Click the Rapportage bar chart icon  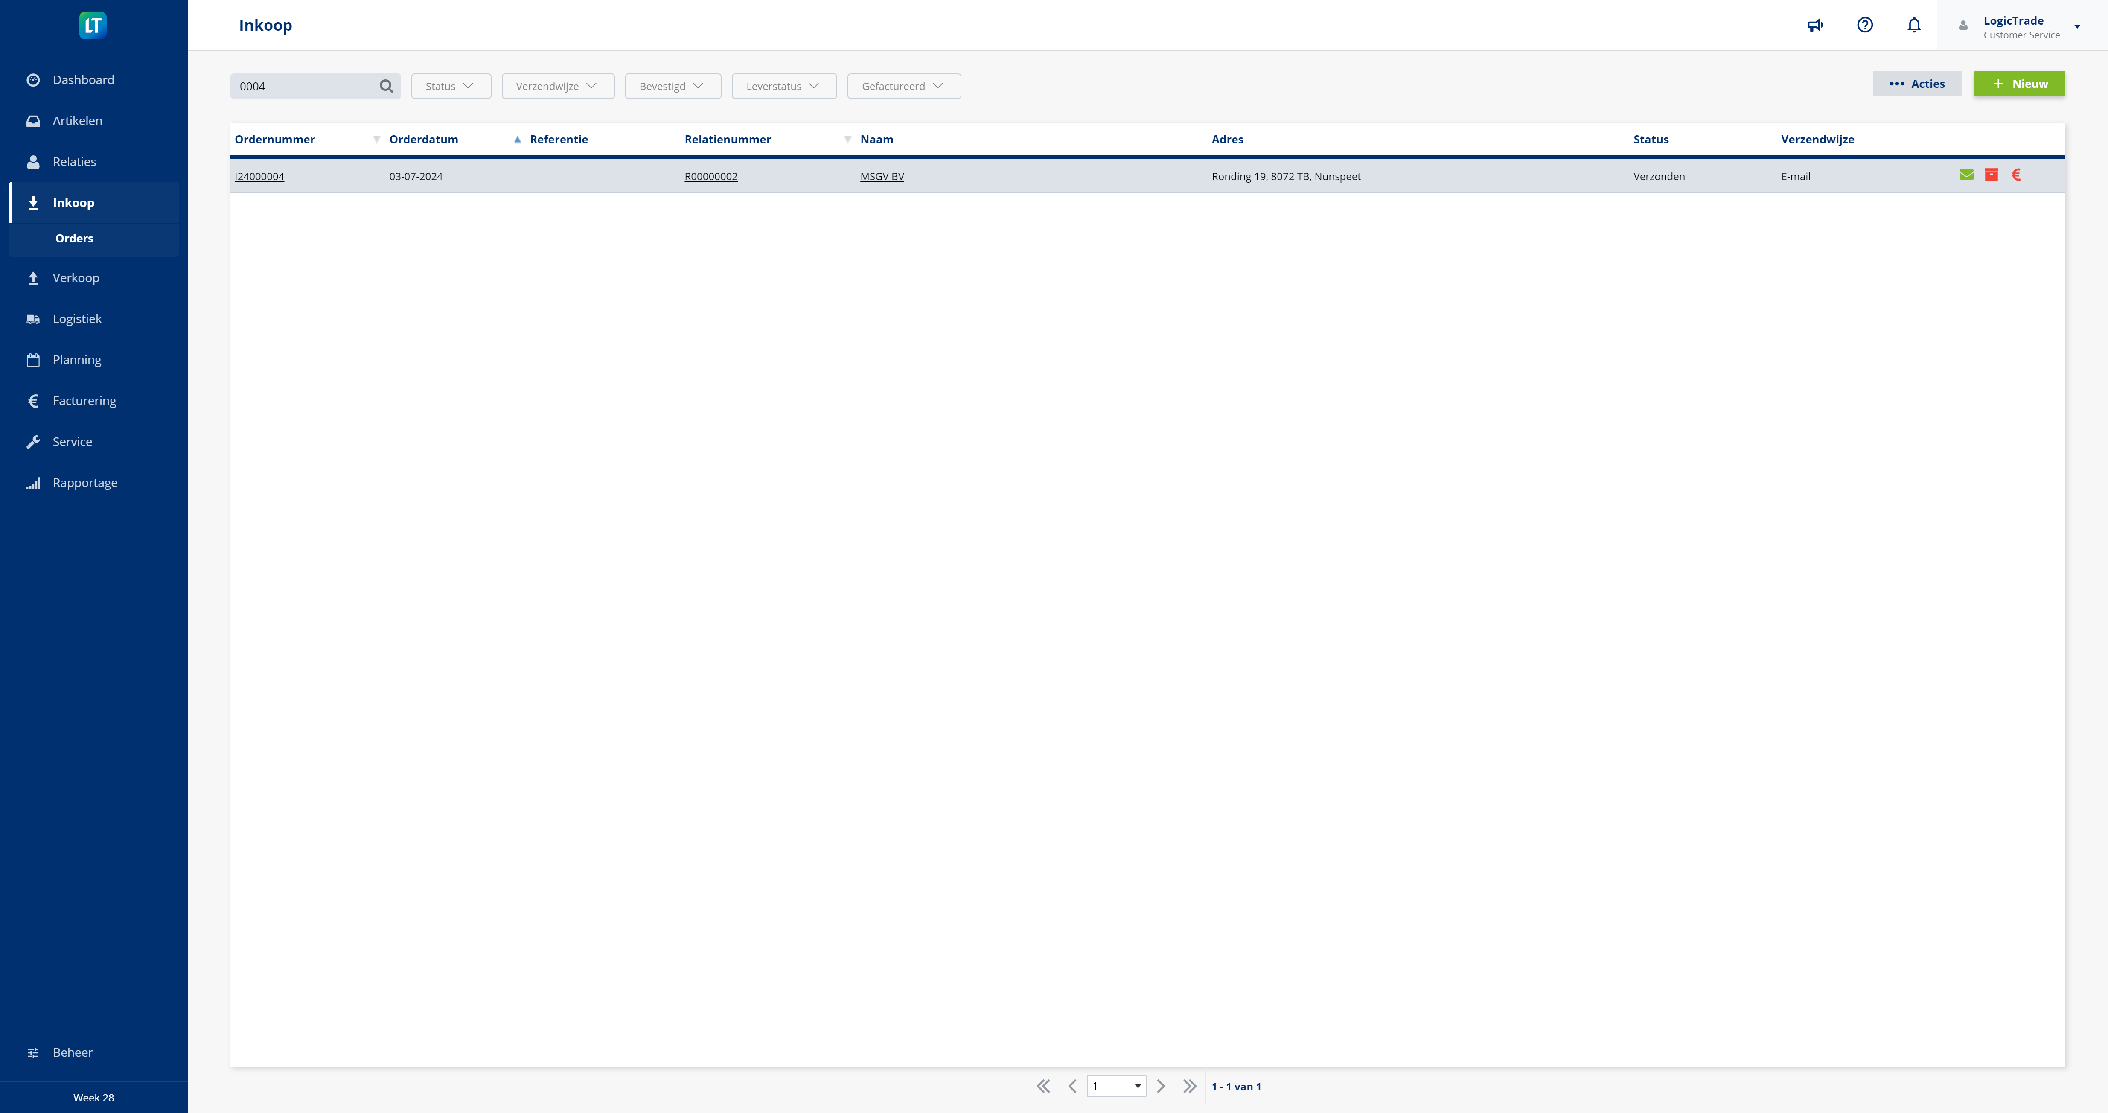click(x=33, y=483)
